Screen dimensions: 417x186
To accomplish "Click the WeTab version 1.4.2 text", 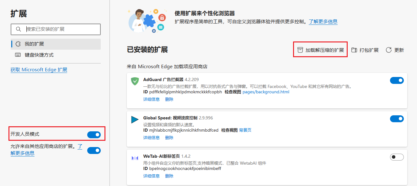I will [x=186, y=156].
